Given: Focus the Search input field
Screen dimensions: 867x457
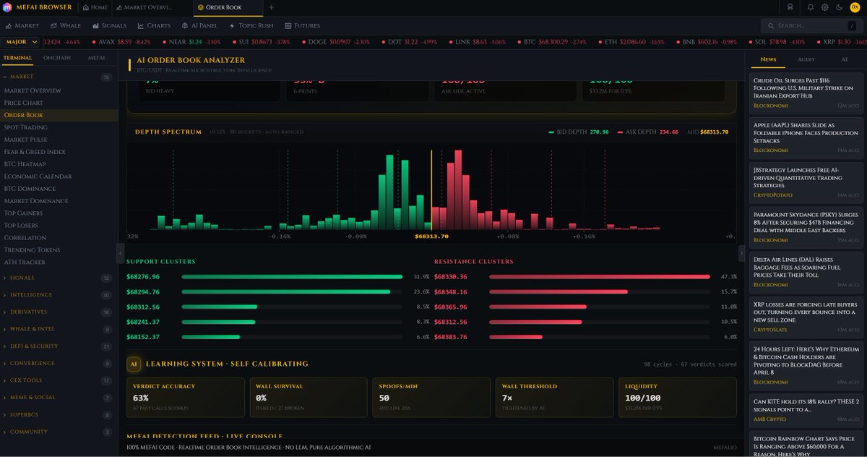Looking at the screenshot, I should (811, 25).
